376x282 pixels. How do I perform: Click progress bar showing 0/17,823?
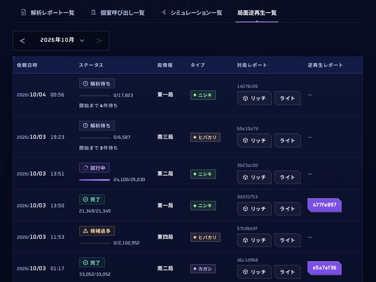95,95
